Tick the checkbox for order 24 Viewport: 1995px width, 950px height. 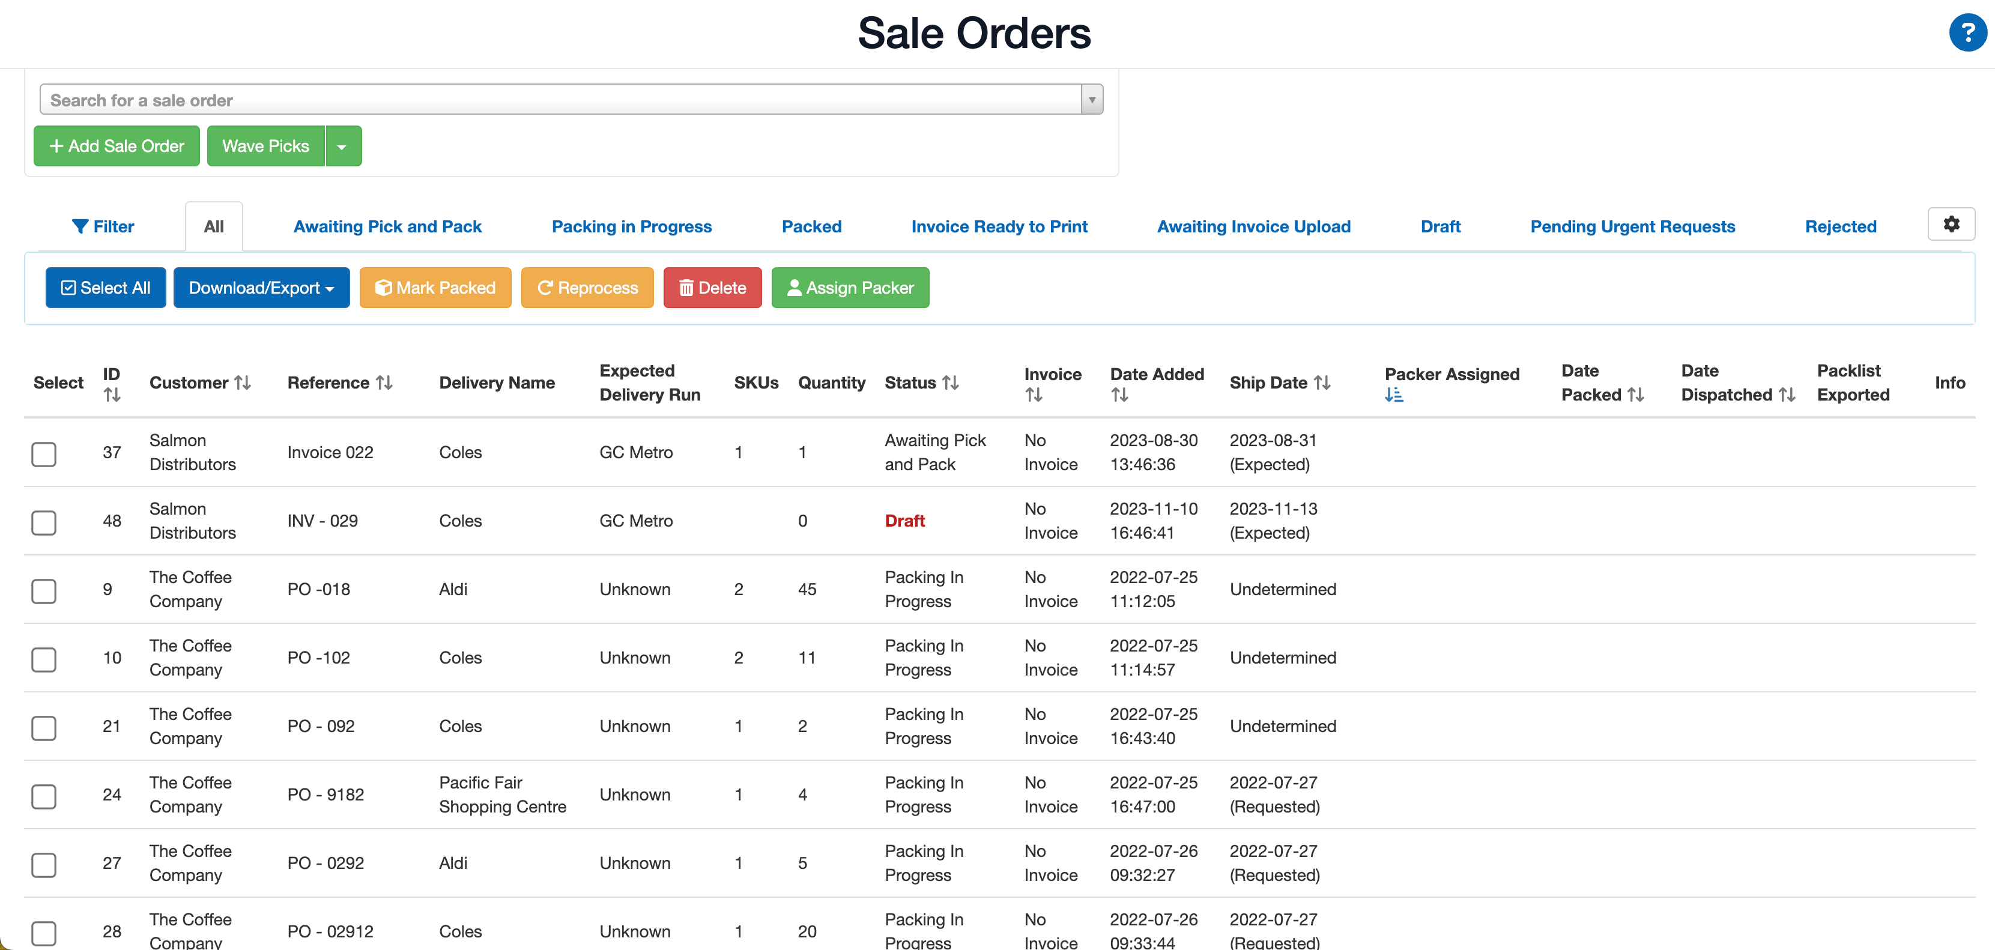click(x=44, y=796)
